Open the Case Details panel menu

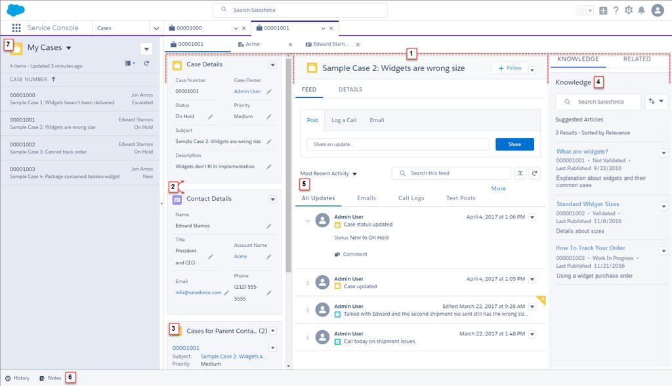point(273,65)
